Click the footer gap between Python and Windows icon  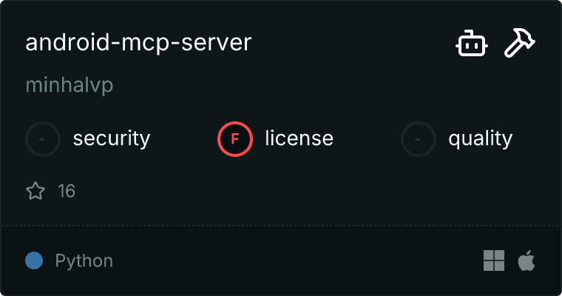click(x=296, y=260)
